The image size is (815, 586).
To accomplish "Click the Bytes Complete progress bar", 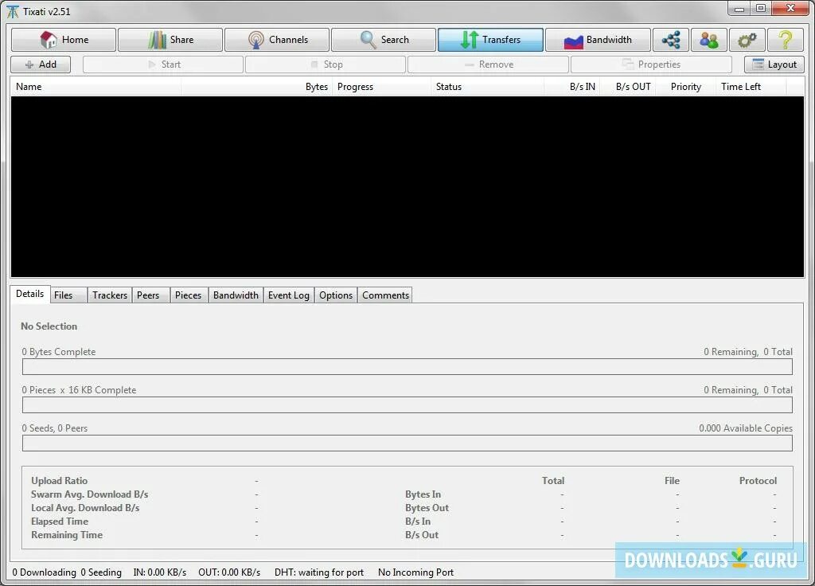I will click(407, 366).
